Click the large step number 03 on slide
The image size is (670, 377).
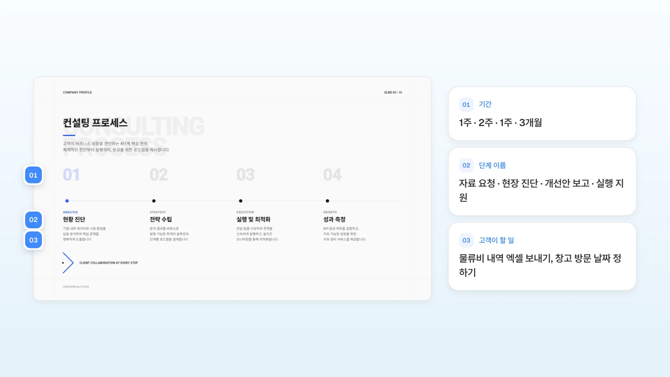(245, 175)
